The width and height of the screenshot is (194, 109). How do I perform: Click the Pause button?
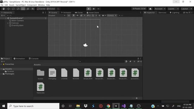(x=94, y=9)
